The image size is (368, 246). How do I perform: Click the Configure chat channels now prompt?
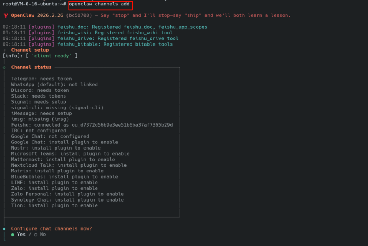[x=51, y=228]
